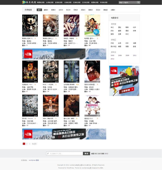Open 台湾电视剧 in the top navigation

(50, 2)
